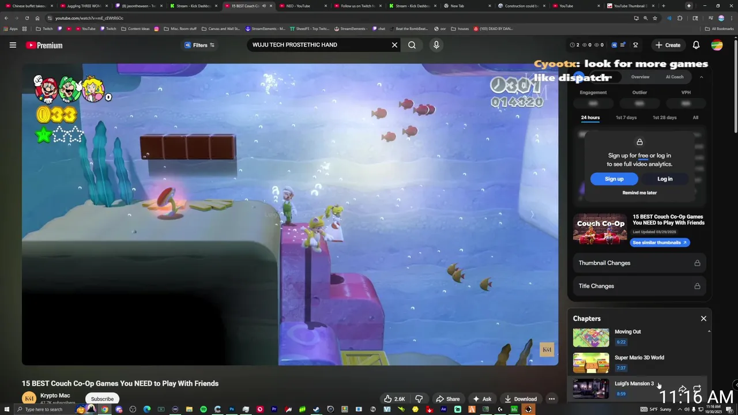
Task: Click the browser back arrow
Action: coord(7,18)
